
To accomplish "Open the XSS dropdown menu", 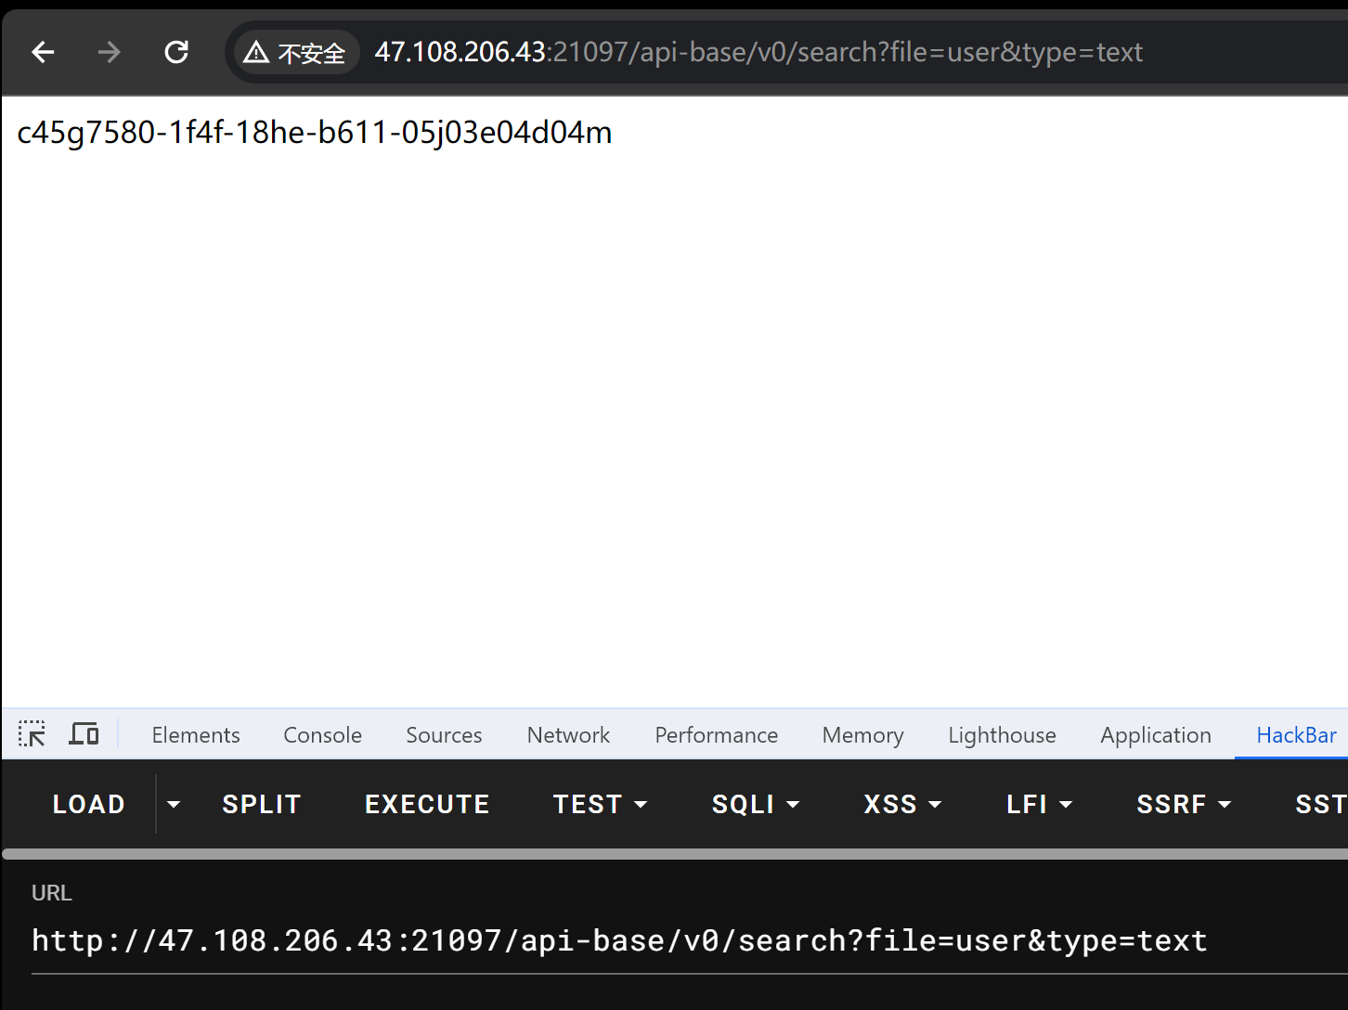I will 902,804.
